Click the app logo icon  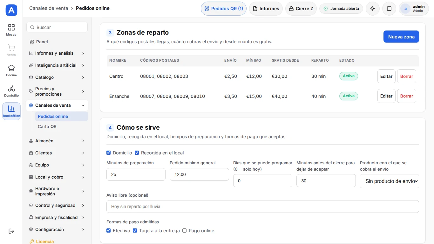tap(11, 10)
